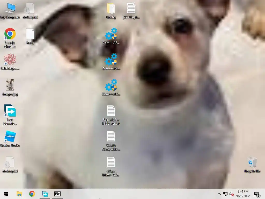Select the Roblox Studio shortcut
This screenshot has height=199, width=265.
[x=10, y=139]
